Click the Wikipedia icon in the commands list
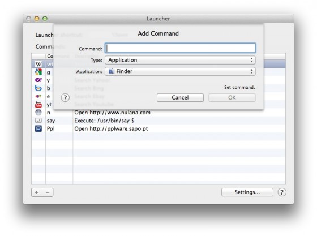The image size is (317, 236). pyautogui.click(x=38, y=64)
